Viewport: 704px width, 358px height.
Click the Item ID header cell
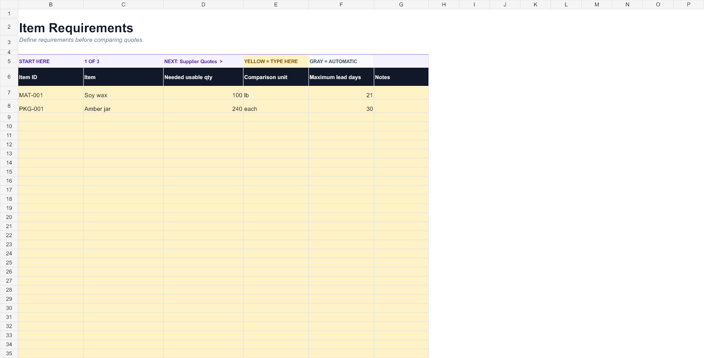tap(51, 77)
